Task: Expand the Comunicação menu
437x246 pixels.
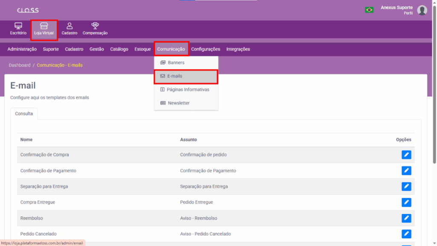Action: click(171, 49)
